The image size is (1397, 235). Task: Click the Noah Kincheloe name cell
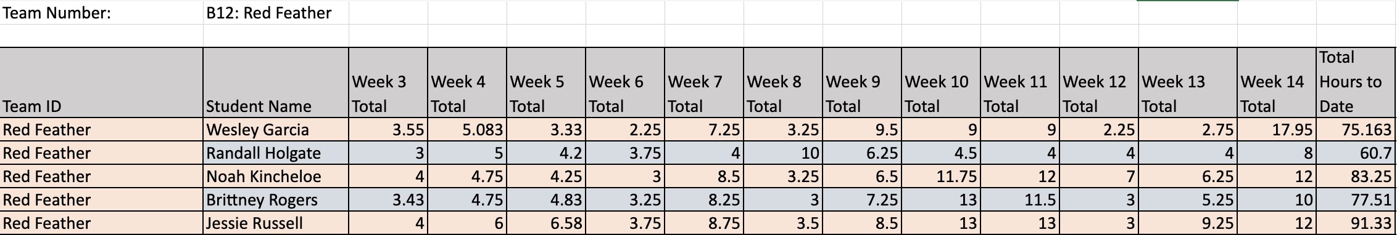point(276,177)
